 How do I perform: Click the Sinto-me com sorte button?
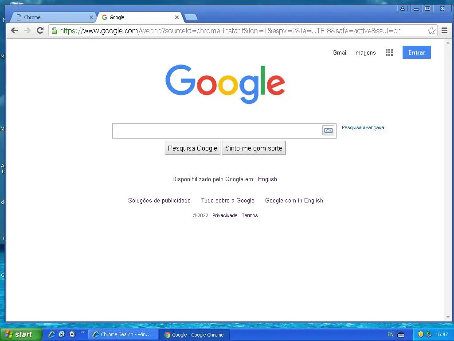point(254,148)
